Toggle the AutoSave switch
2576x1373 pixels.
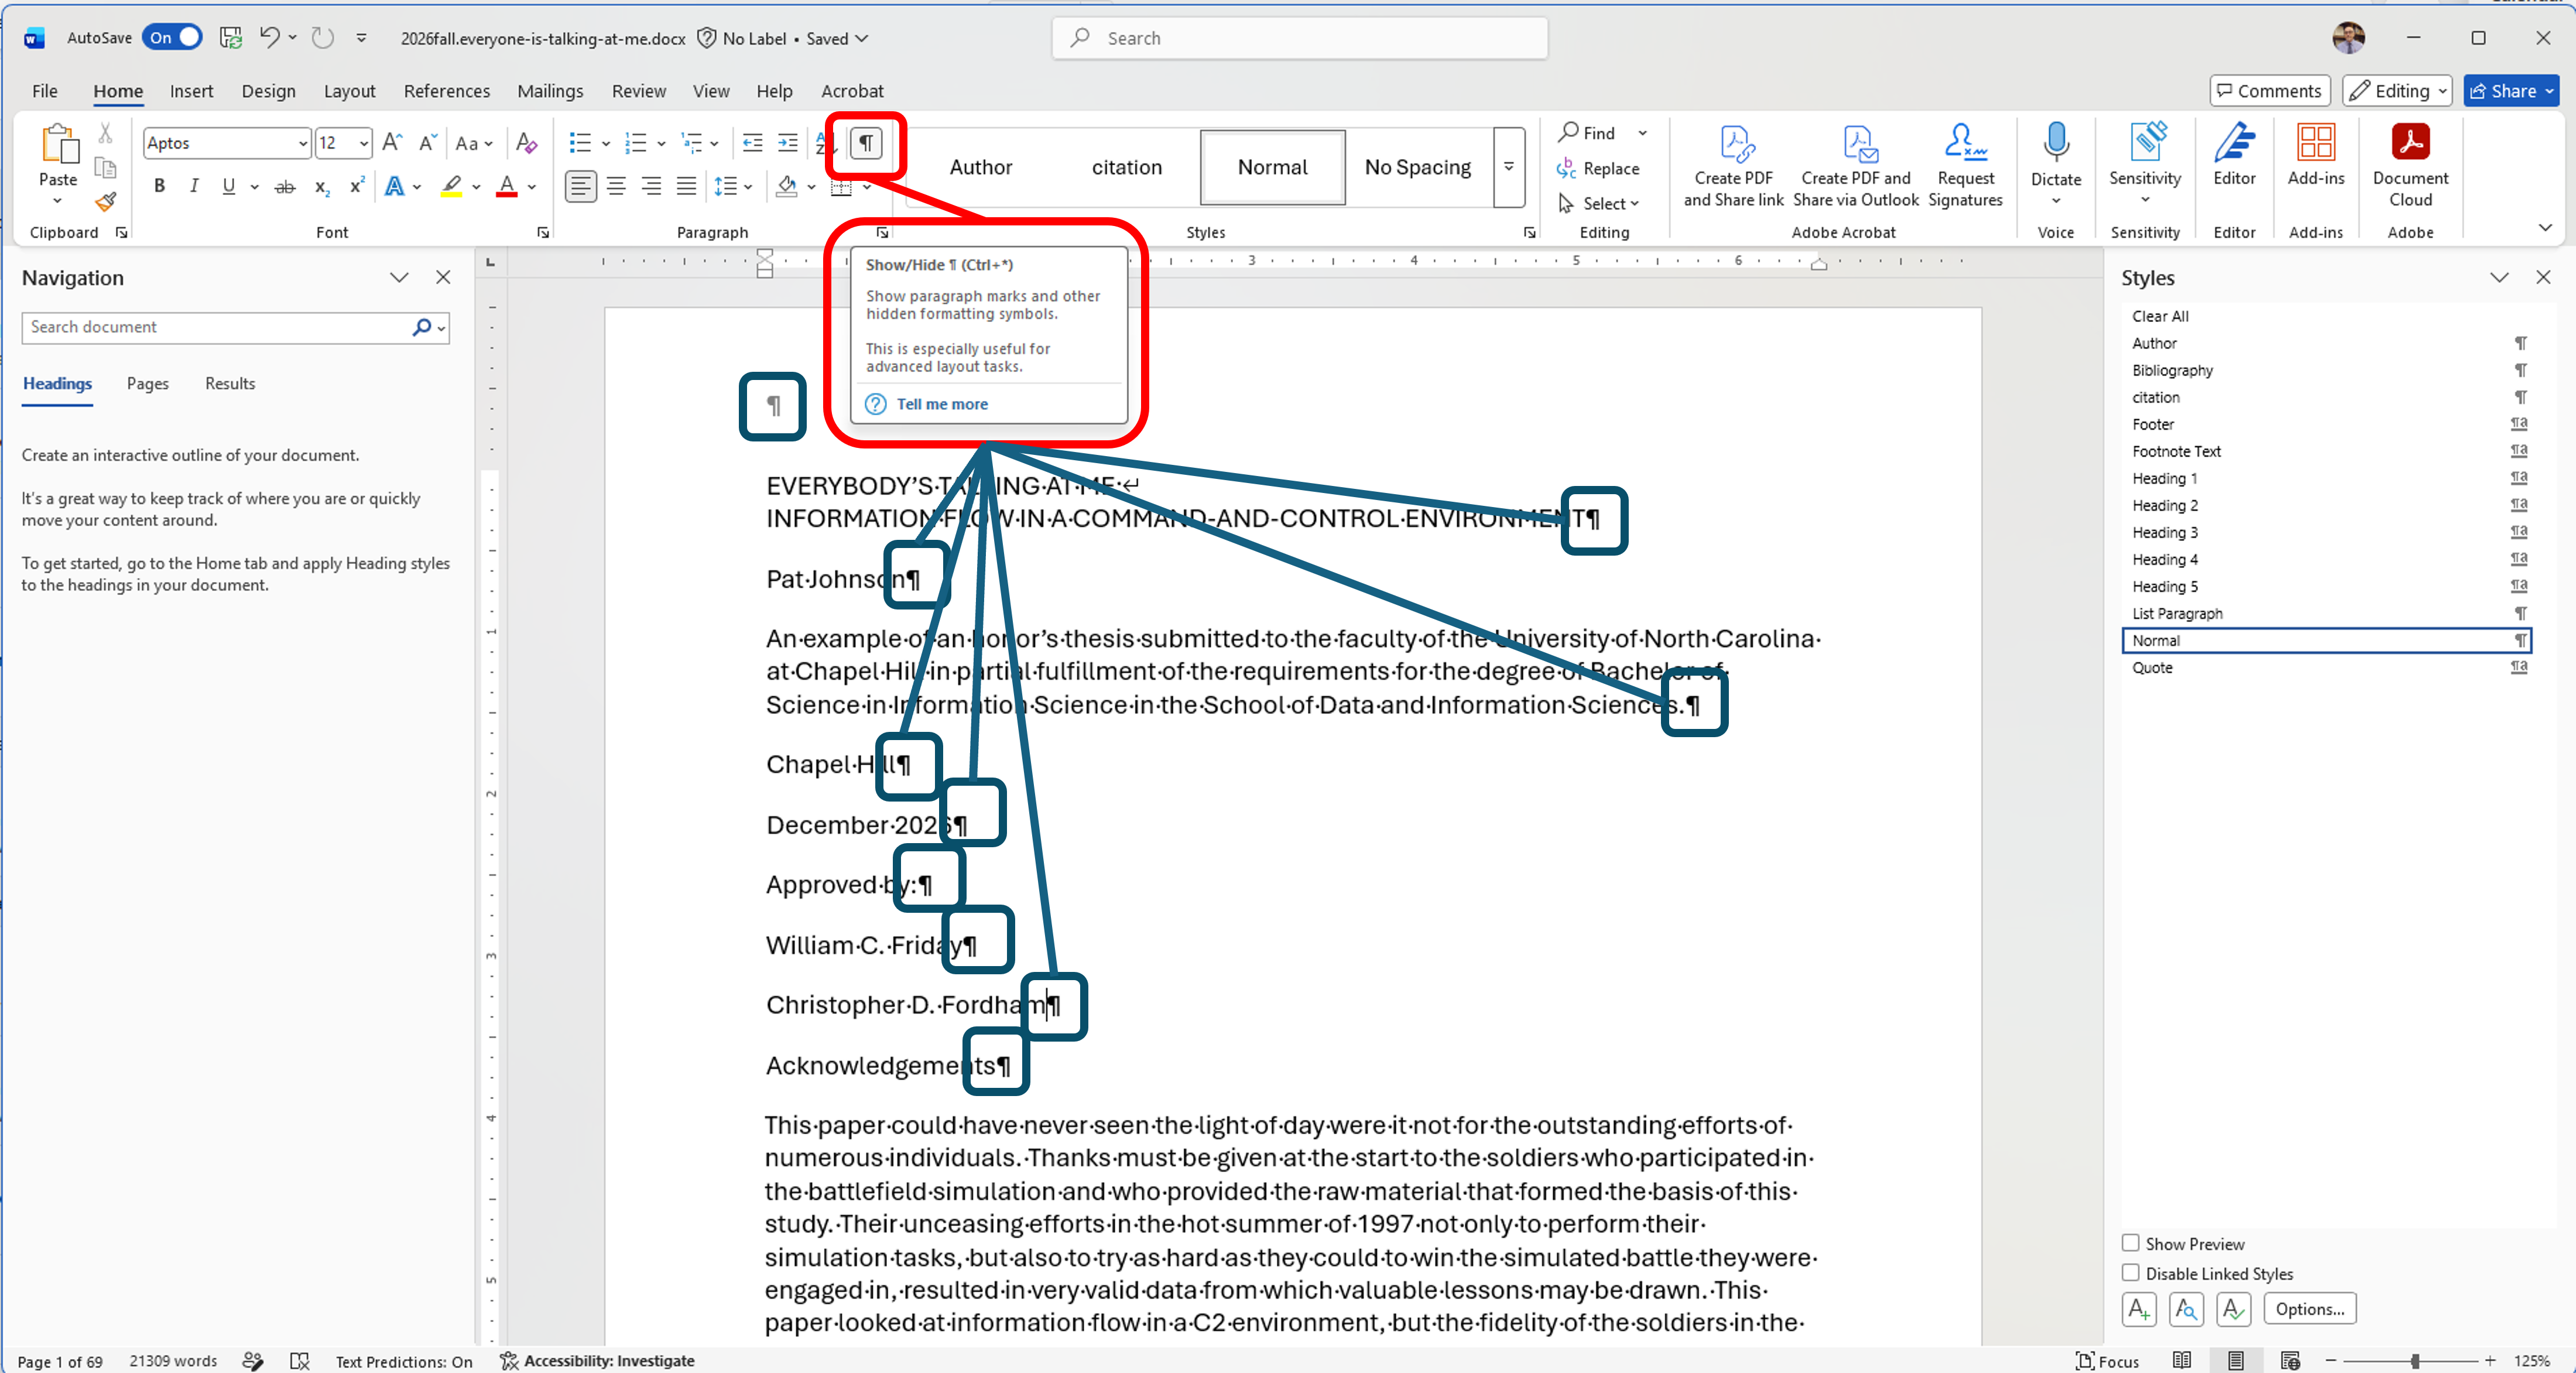pyautogui.click(x=172, y=38)
